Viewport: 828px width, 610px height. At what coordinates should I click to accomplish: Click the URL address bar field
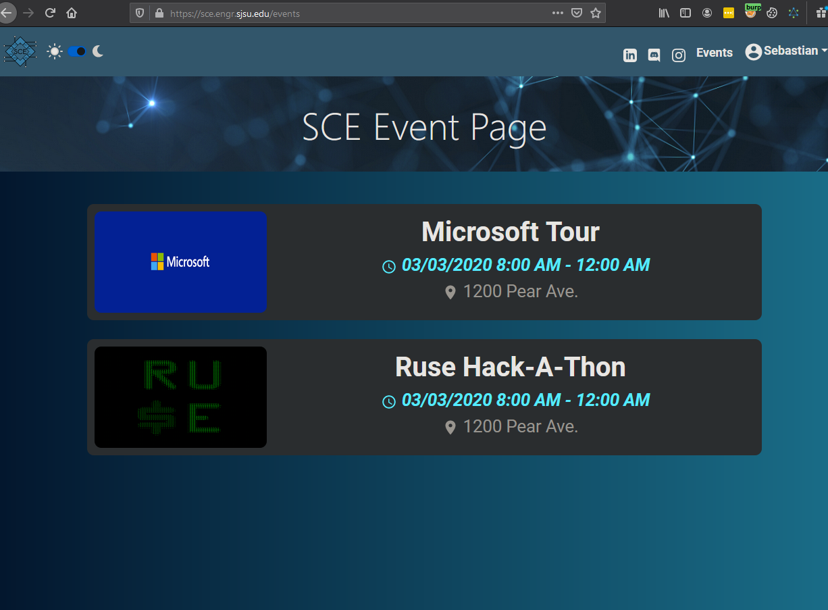pos(351,14)
